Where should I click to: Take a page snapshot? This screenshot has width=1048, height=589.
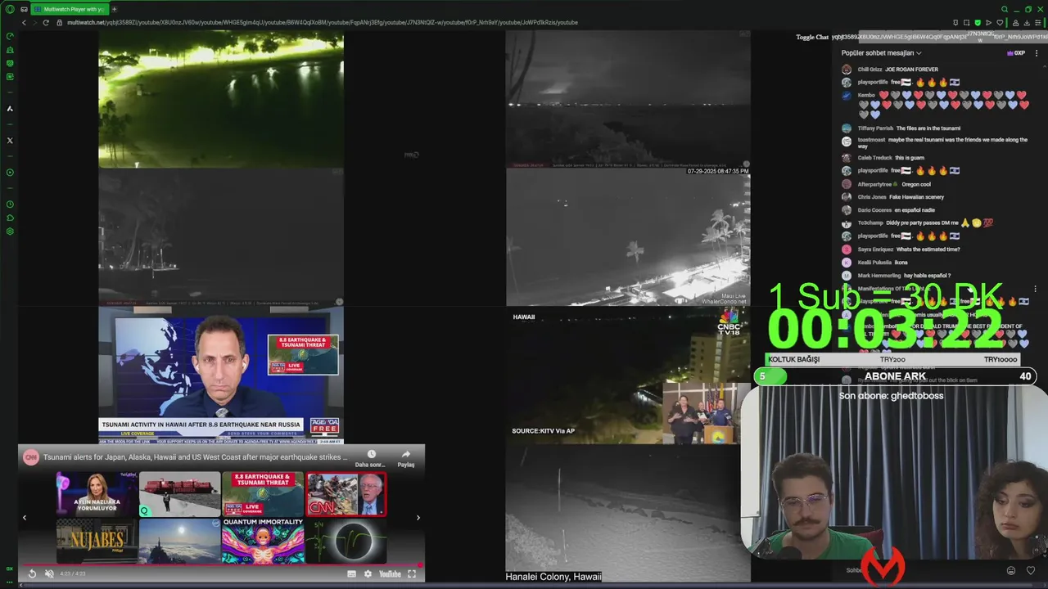pos(966,22)
